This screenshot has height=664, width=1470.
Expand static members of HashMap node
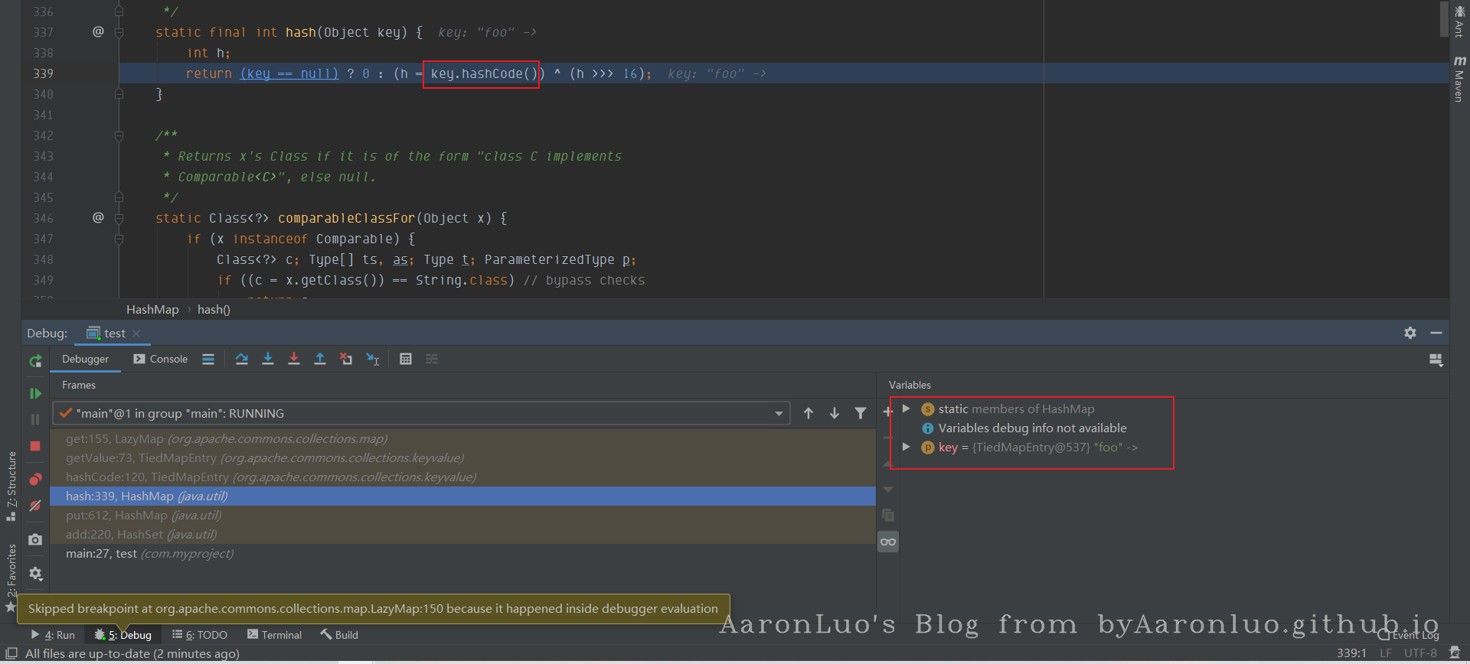pos(906,409)
